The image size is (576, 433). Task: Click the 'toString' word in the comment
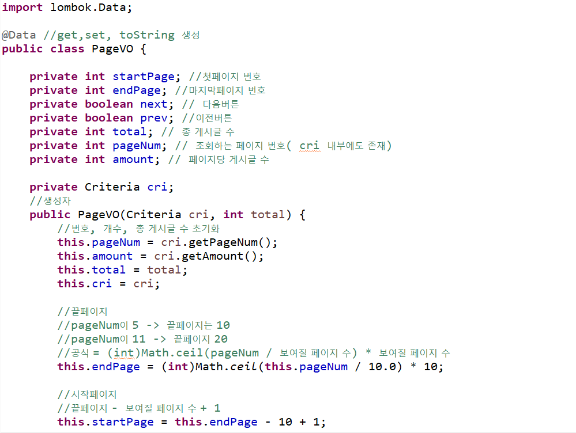coord(147,35)
